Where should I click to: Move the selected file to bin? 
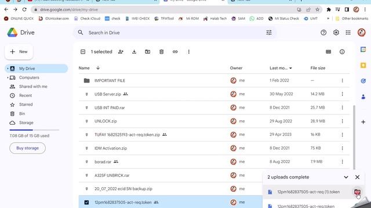click(161, 51)
